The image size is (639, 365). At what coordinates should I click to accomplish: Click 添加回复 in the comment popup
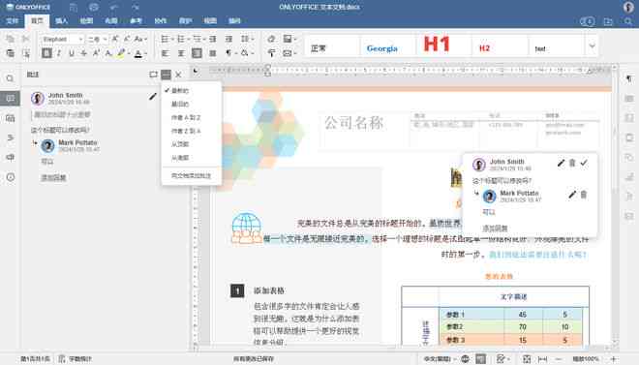tap(495, 228)
